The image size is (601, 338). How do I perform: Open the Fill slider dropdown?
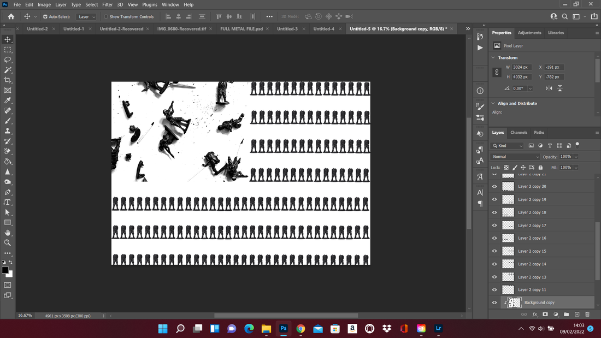tap(576, 168)
